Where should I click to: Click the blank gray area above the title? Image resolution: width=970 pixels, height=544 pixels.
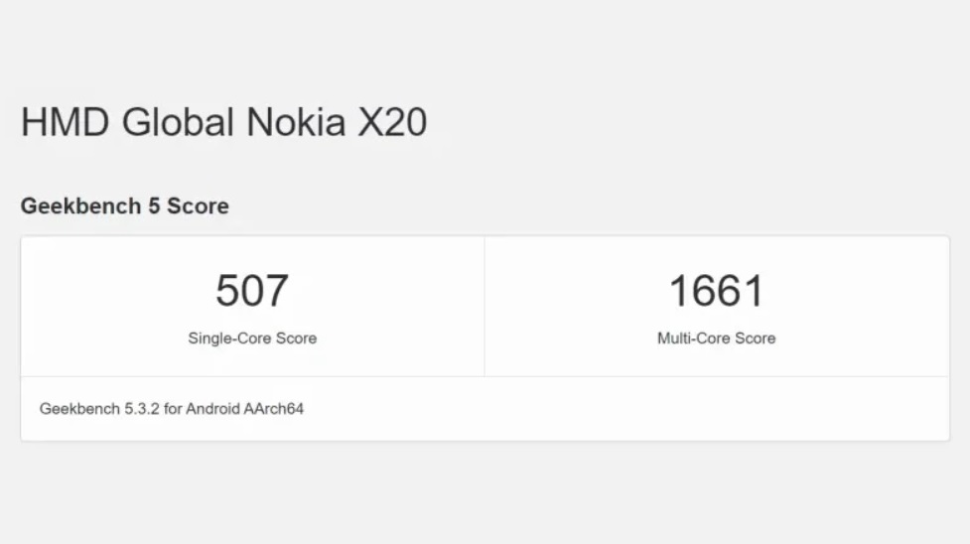[485, 45]
